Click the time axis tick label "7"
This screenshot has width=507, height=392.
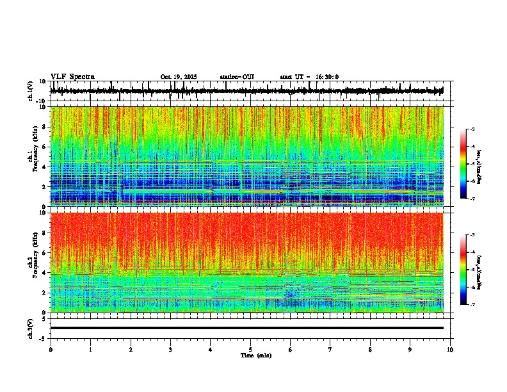click(330, 350)
